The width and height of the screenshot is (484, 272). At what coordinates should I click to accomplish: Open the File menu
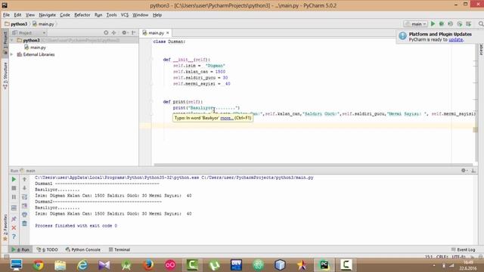point(6,15)
